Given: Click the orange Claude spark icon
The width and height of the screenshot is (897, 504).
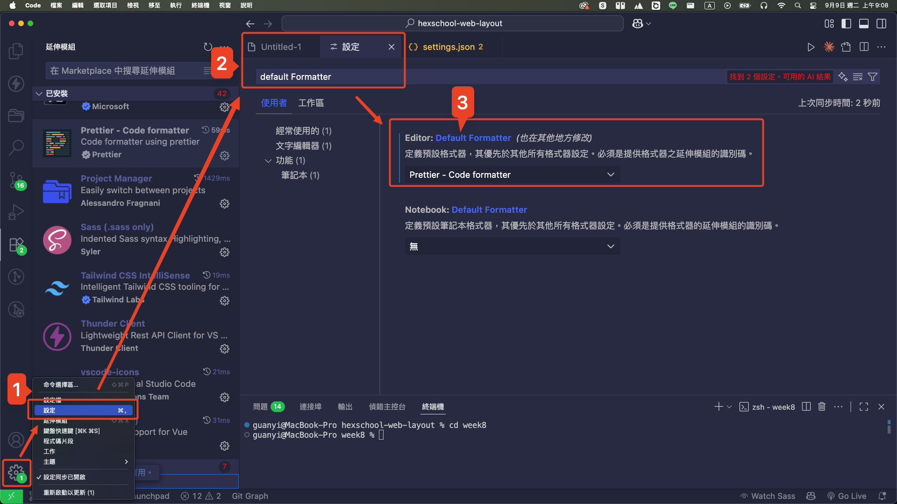Looking at the screenshot, I should pyautogui.click(x=829, y=47).
